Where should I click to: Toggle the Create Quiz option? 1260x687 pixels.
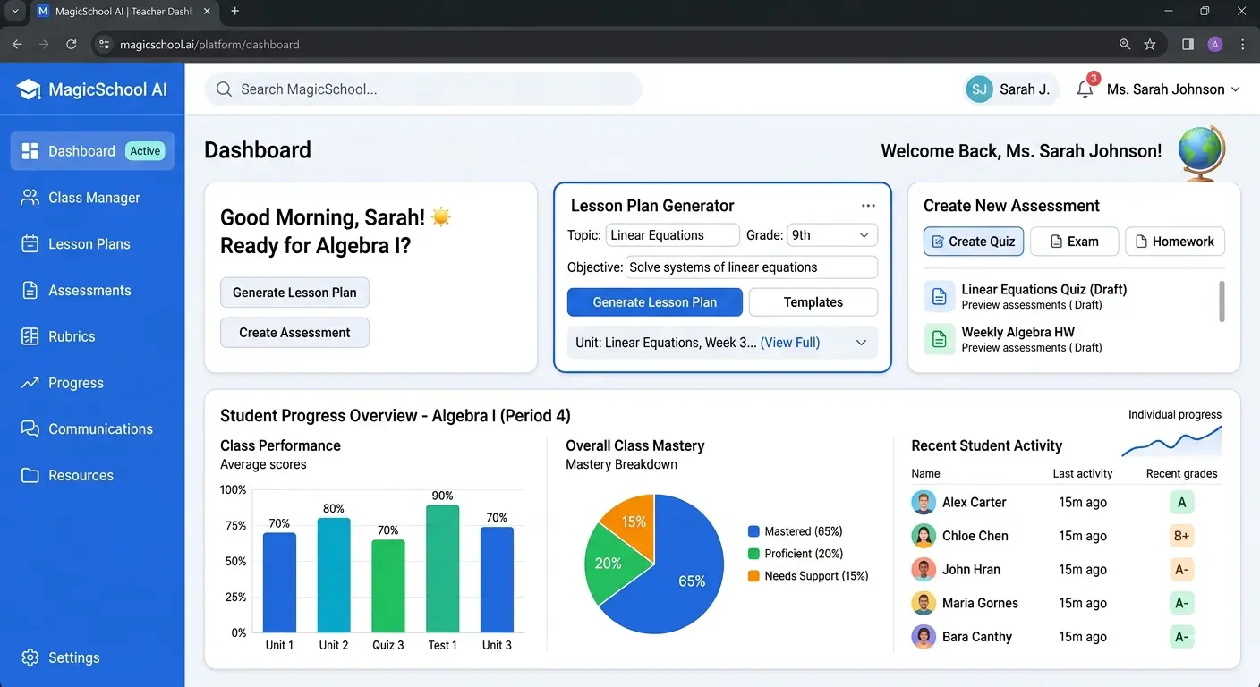[x=973, y=241]
